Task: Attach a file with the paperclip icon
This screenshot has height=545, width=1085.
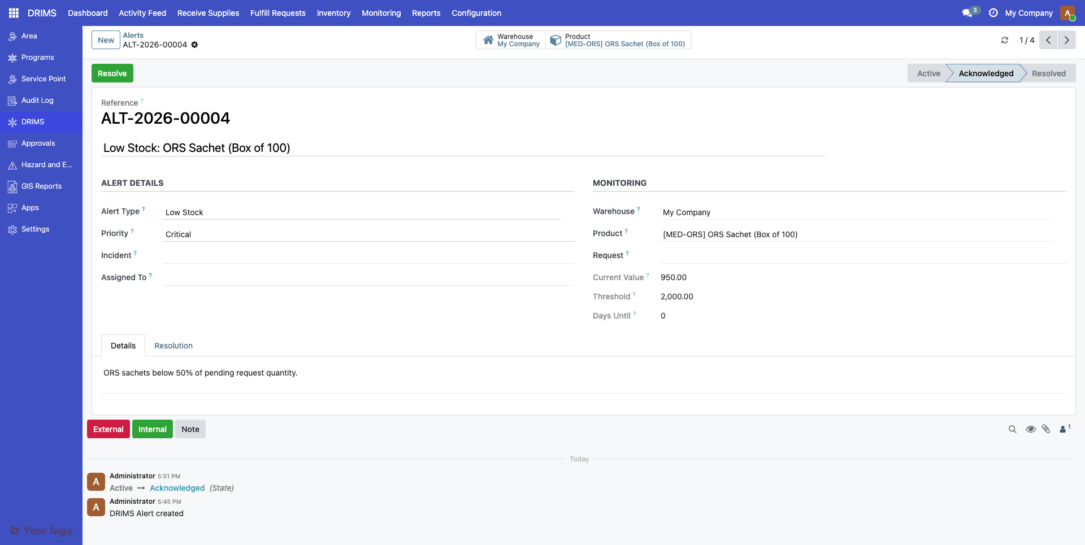Action: pos(1046,429)
